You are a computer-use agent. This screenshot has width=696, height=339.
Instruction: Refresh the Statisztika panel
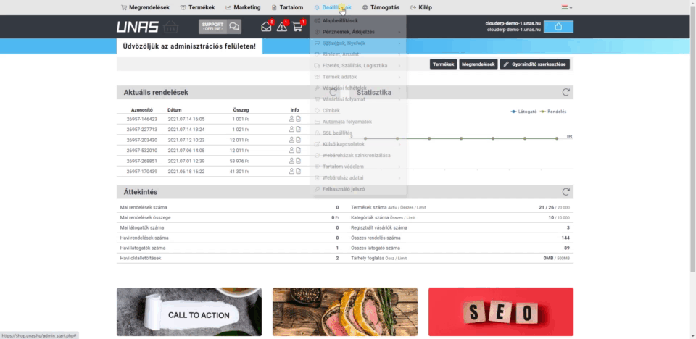(x=565, y=93)
